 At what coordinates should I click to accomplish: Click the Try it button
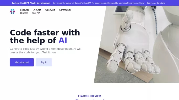tap(44, 62)
